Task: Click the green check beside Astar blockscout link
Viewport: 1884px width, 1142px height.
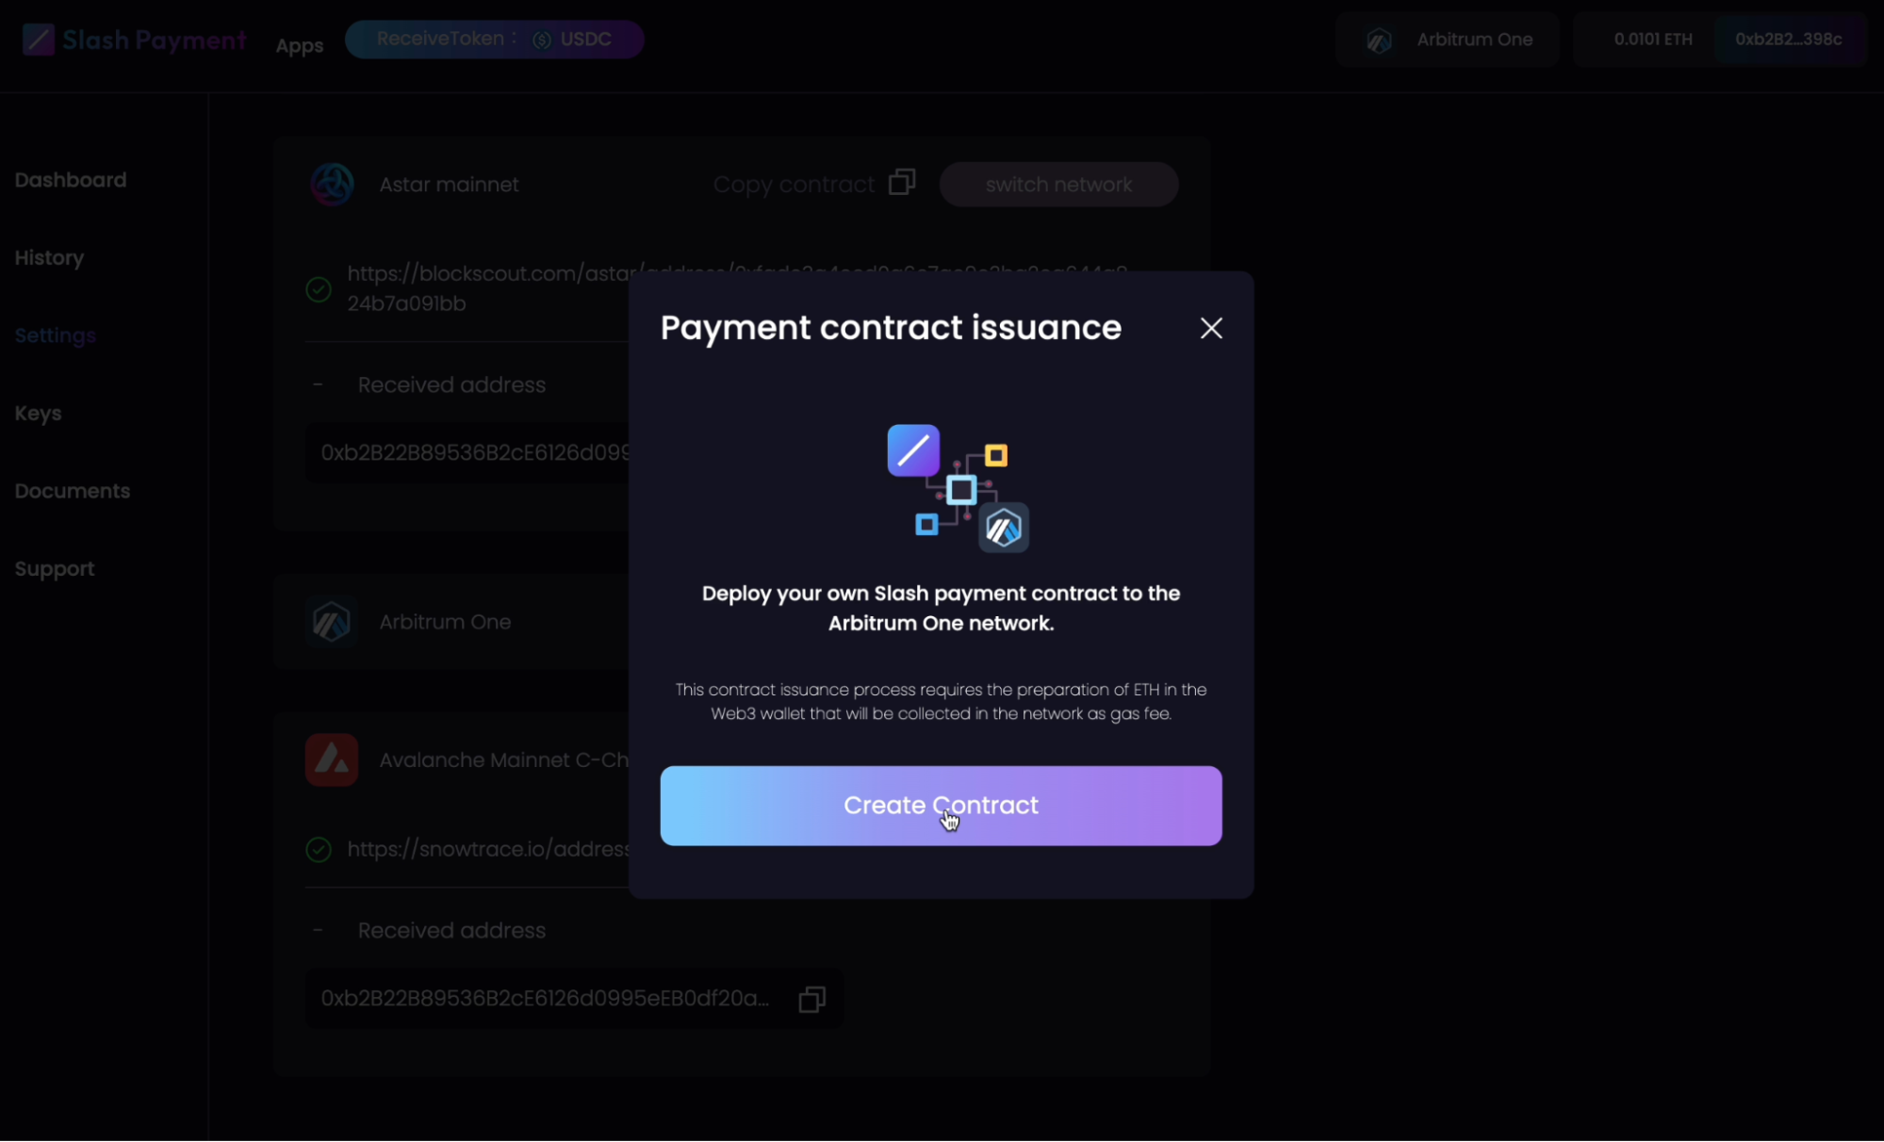Action: [319, 289]
